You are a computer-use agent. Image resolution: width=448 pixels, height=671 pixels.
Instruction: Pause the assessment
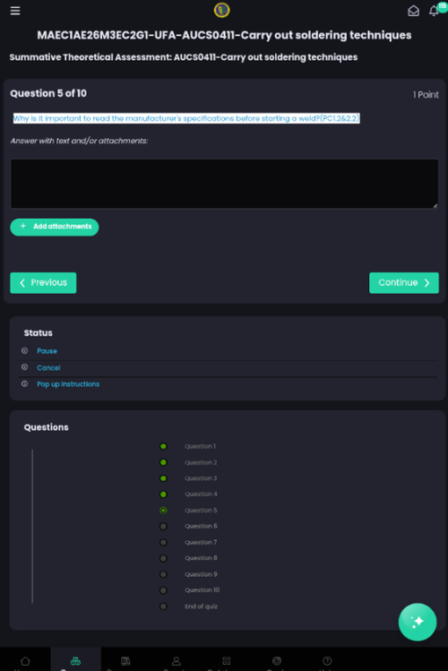[x=47, y=351]
